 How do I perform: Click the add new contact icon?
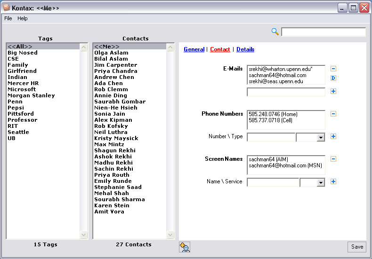click(x=185, y=247)
